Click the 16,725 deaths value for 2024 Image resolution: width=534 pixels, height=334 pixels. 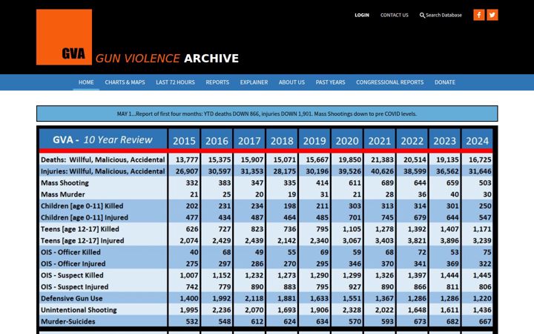tap(480, 160)
